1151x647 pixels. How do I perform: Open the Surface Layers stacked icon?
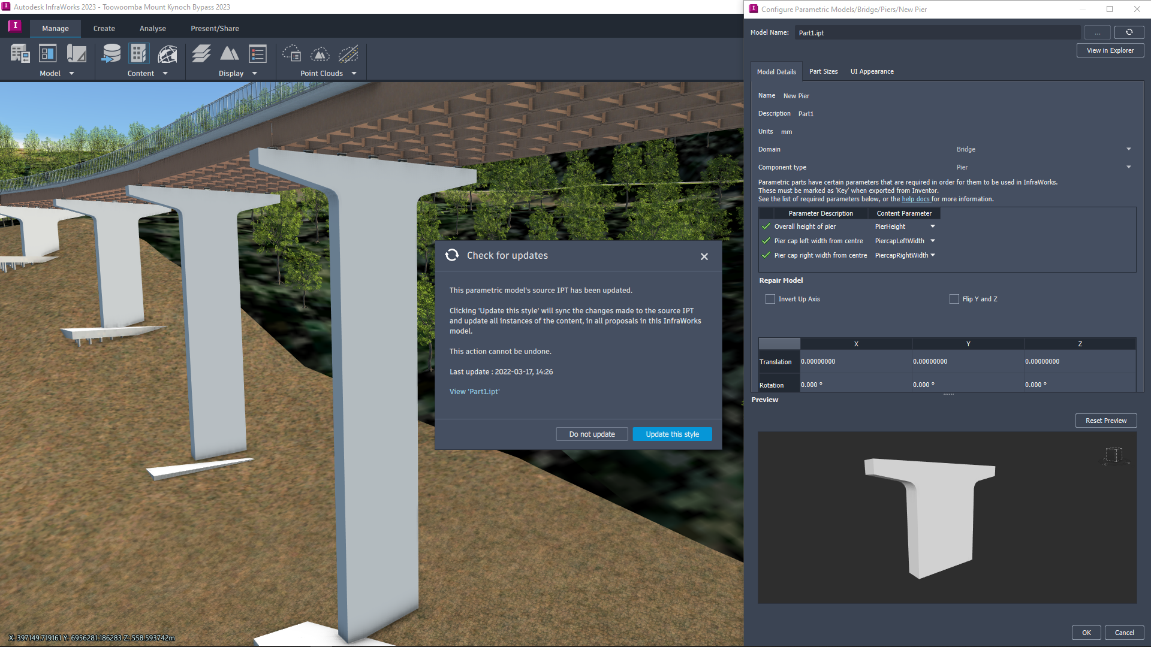coord(201,54)
